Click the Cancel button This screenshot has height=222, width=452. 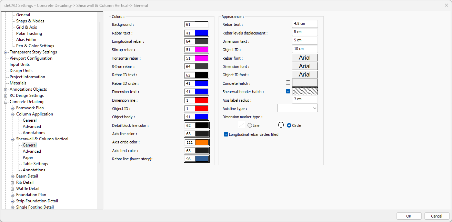click(436, 216)
